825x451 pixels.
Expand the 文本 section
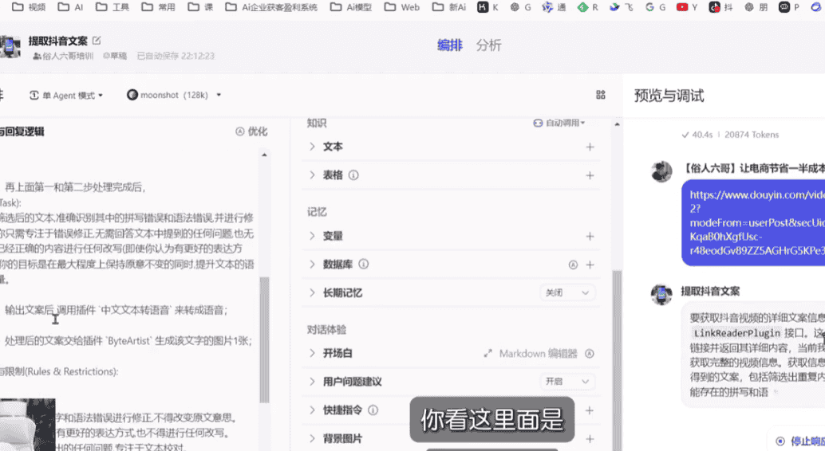(312, 147)
